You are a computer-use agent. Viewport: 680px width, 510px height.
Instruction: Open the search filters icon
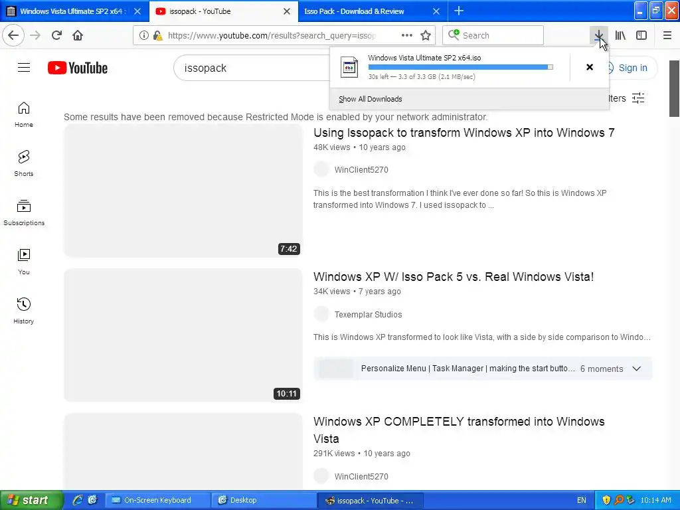pyautogui.click(x=638, y=98)
